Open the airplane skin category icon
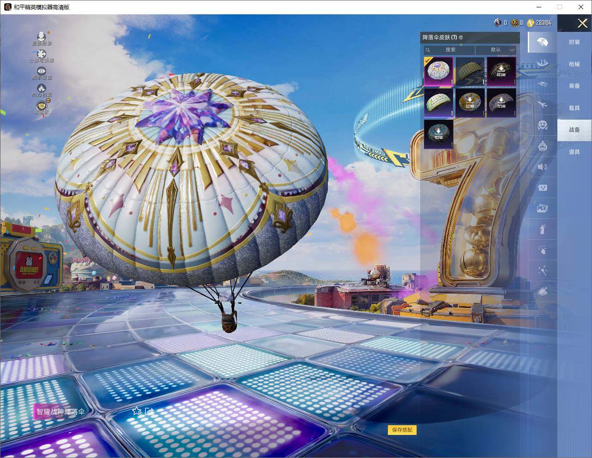592x458 pixels. click(542, 105)
